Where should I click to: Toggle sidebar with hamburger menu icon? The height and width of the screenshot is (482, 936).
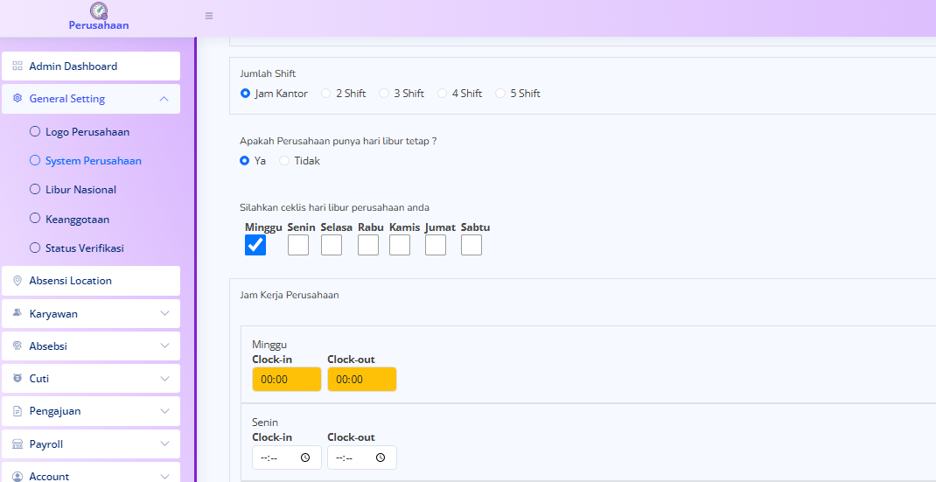tap(209, 16)
